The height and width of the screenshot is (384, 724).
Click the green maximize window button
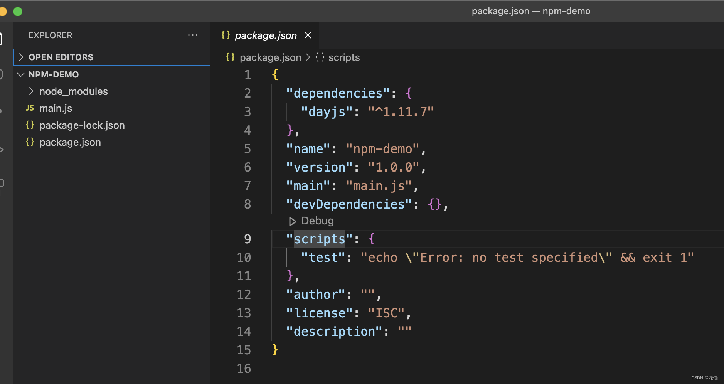18,12
